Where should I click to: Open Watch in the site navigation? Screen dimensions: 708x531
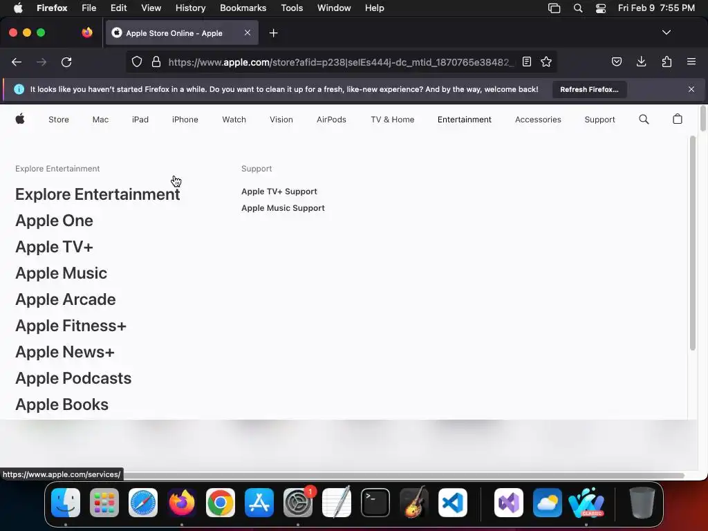click(x=234, y=120)
